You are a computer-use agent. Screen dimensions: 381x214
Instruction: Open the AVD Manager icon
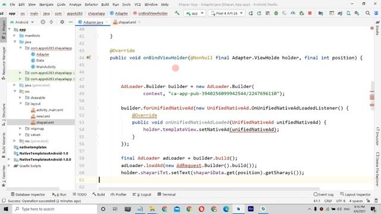tap(348, 13)
